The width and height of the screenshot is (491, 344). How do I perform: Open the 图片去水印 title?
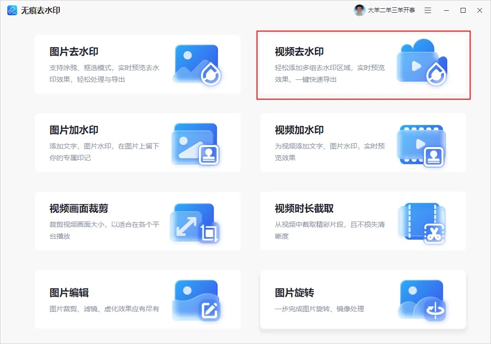point(74,51)
